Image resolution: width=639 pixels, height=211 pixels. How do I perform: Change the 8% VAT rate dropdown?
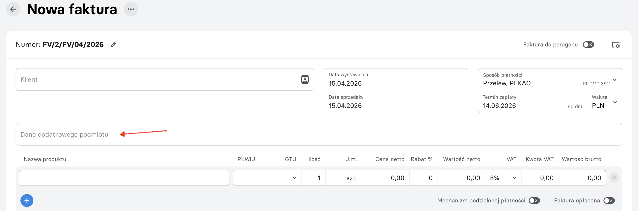[x=503, y=178]
